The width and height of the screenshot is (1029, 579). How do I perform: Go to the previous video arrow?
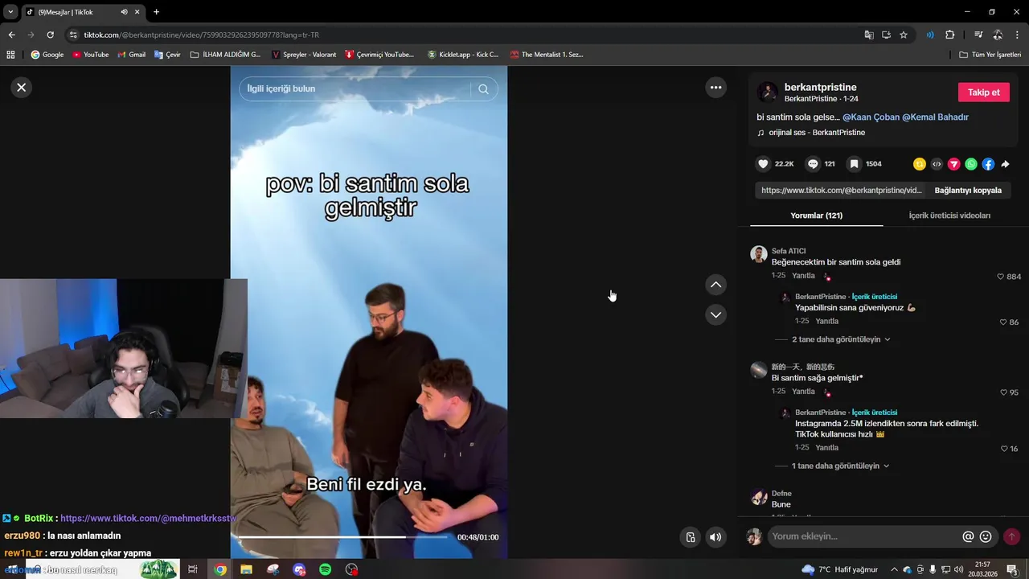[x=715, y=285]
